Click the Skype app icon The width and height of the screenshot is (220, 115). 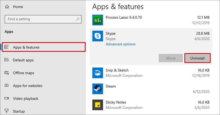click(x=98, y=36)
